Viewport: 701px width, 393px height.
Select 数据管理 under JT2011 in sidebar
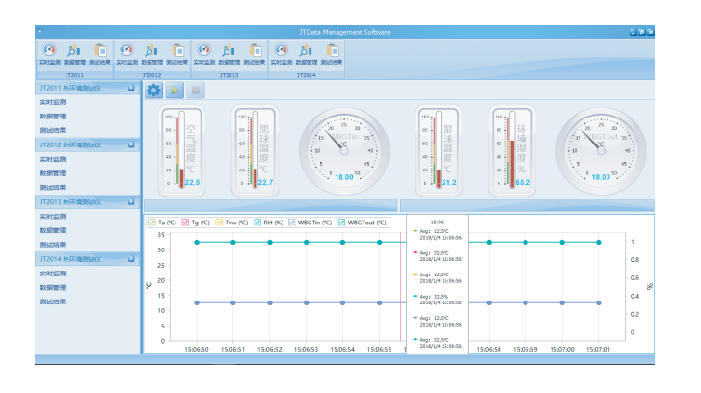coord(53,116)
